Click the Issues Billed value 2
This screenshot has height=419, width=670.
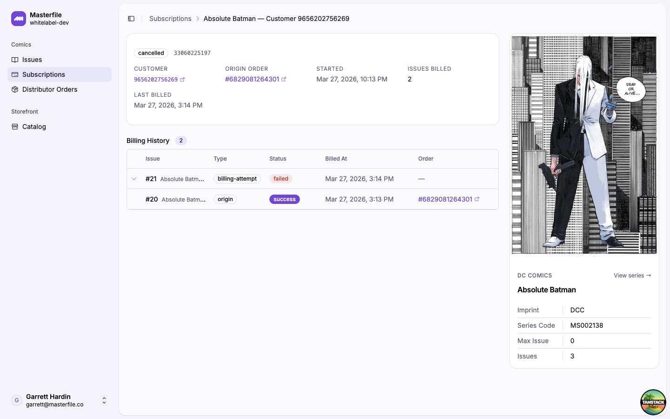point(409,79)
